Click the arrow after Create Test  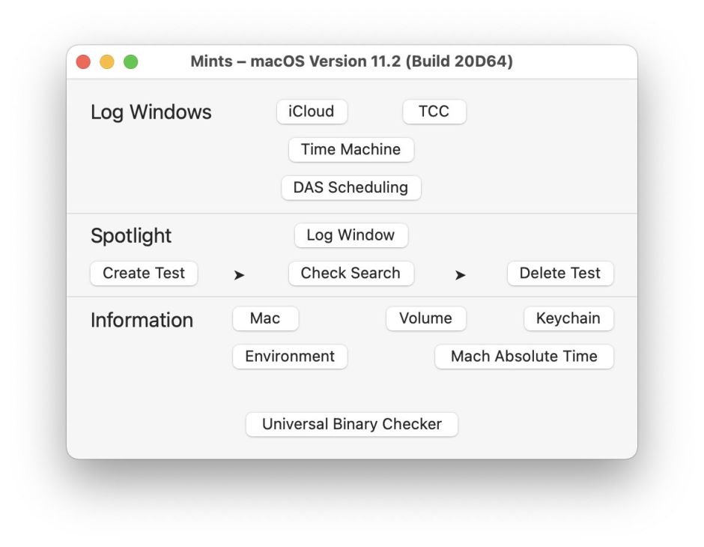[239, 275]
